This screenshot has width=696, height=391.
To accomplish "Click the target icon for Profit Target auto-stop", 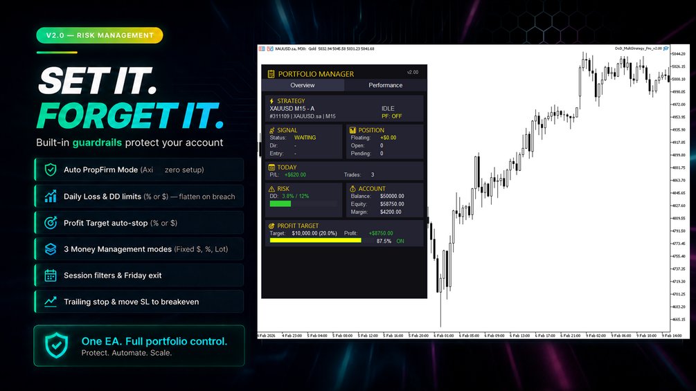I will pos(51,223).
